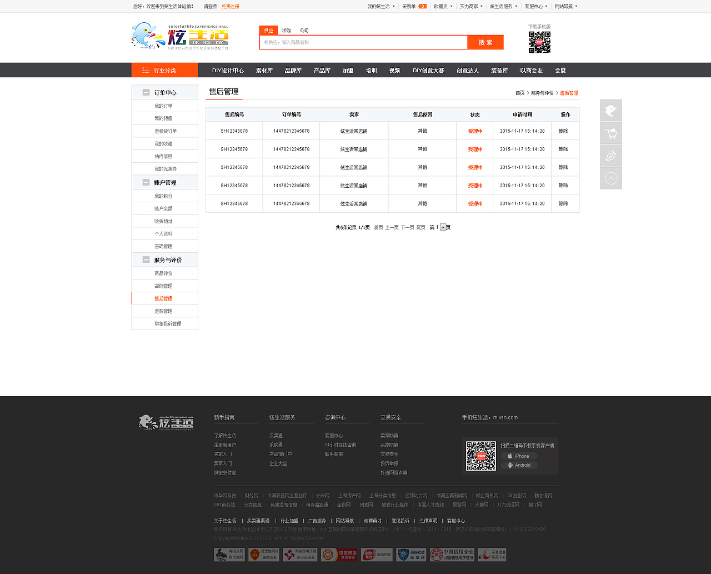
Task: Click the back-to-top circle arrow icon
Action: [x=610, y=178]
